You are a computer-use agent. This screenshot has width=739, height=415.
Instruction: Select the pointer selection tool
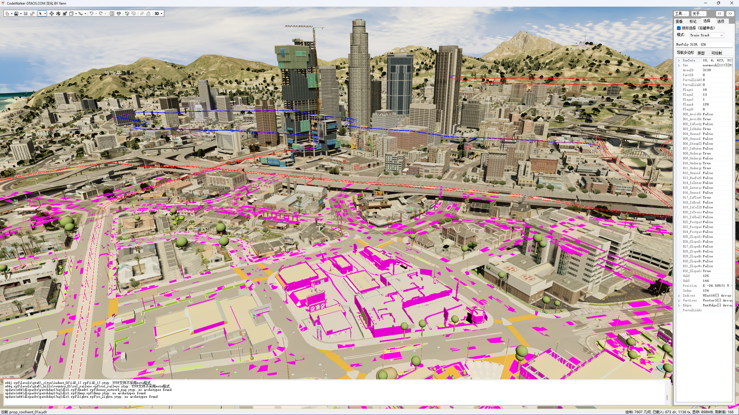click(40, 13)
